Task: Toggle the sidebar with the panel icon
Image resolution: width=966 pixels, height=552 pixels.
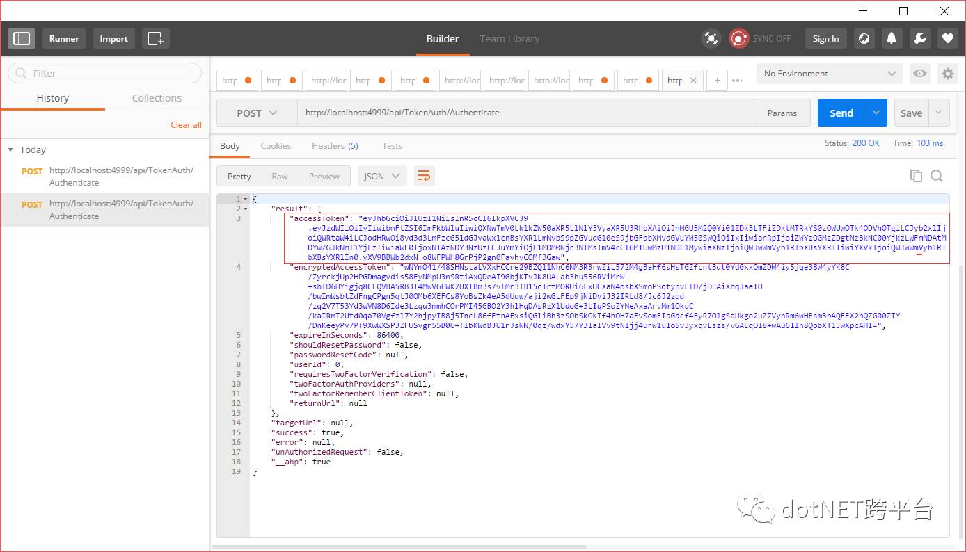Action: point(22,38)
